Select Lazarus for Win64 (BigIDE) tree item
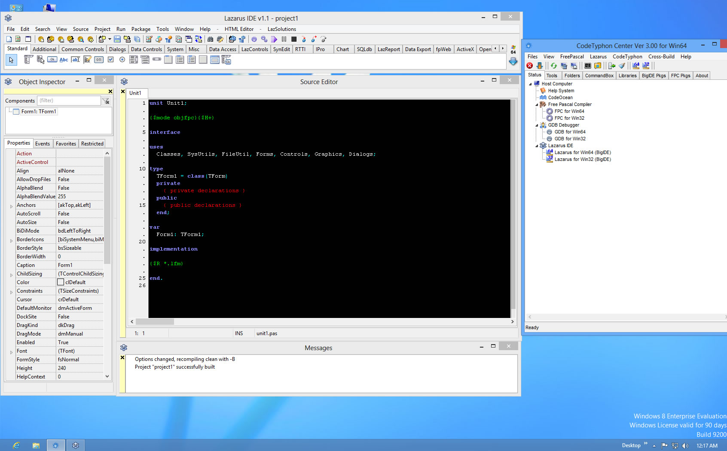 (x=582, y=152)
